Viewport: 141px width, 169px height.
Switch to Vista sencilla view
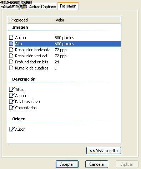click(104, 151)
